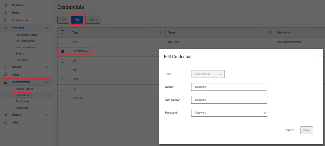This screenshot has width=325, height=146.
Task: Click the Alerts bell icon
Action: 6,75
